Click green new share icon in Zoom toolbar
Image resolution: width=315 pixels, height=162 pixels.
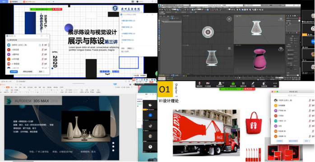tap(233, 84)
